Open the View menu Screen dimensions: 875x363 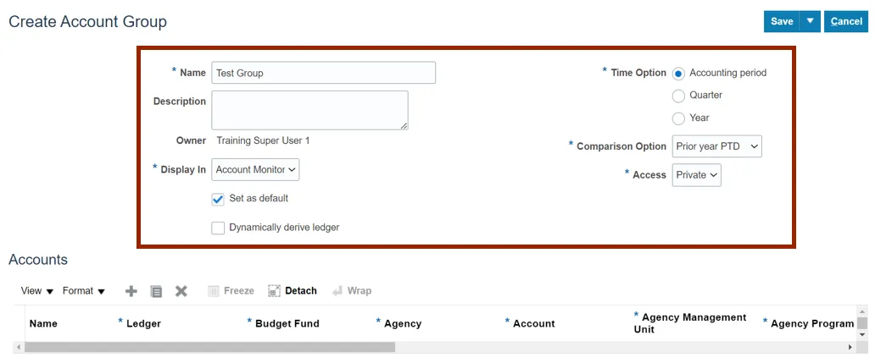coord(36,291)
